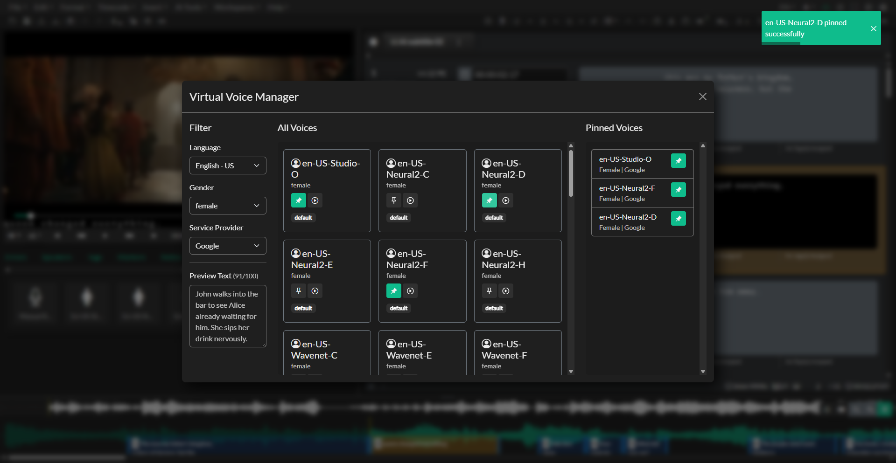Viewport: 896px width, 463px height.
Task: Unpin en-US-Neural2-D in the Pinned Voices panel
Action: (678, 218)
